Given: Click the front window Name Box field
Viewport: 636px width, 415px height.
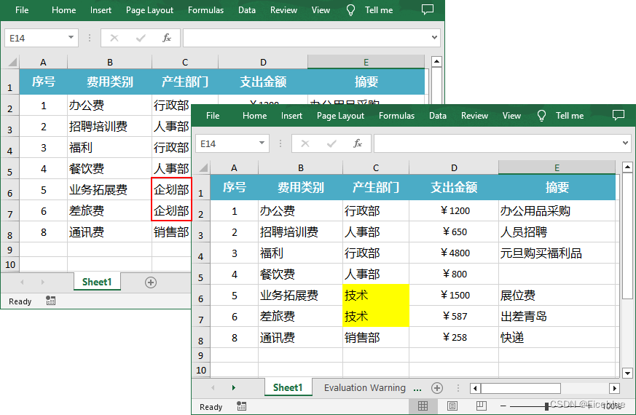Looking at the screenshot, I should coord(227,143).
